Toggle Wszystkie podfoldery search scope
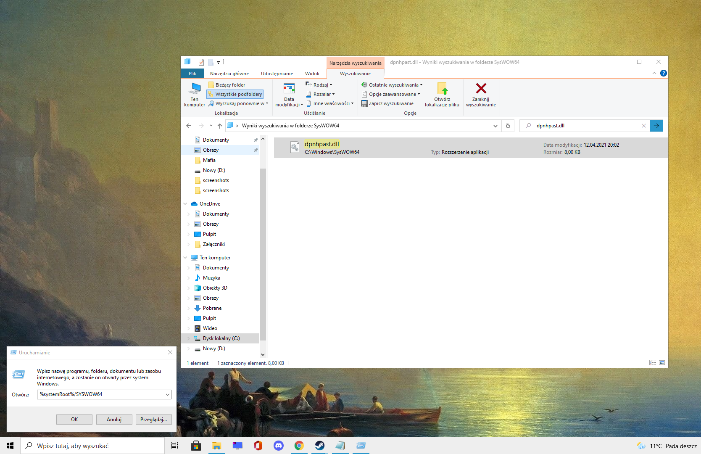701x454 pixels. (235, 94)
